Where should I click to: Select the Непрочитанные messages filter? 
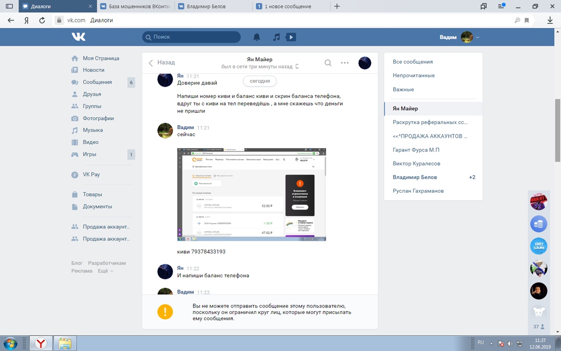point(414,75)
